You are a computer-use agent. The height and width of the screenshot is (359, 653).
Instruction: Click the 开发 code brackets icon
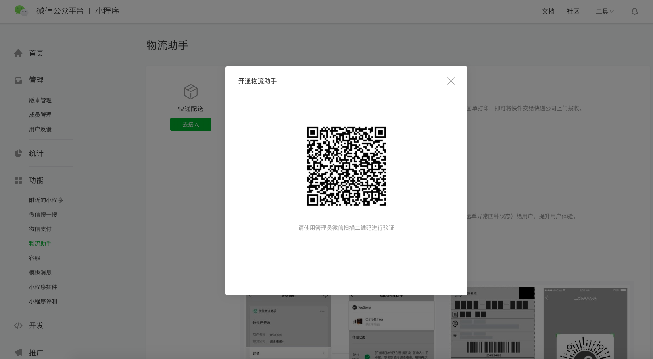[x=18, y=326]
